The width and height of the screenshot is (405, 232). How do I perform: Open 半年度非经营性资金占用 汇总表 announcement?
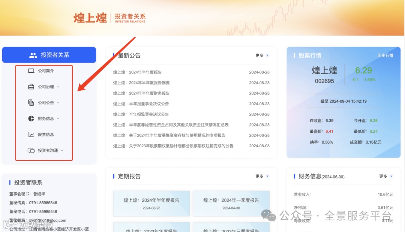[171, 125]
